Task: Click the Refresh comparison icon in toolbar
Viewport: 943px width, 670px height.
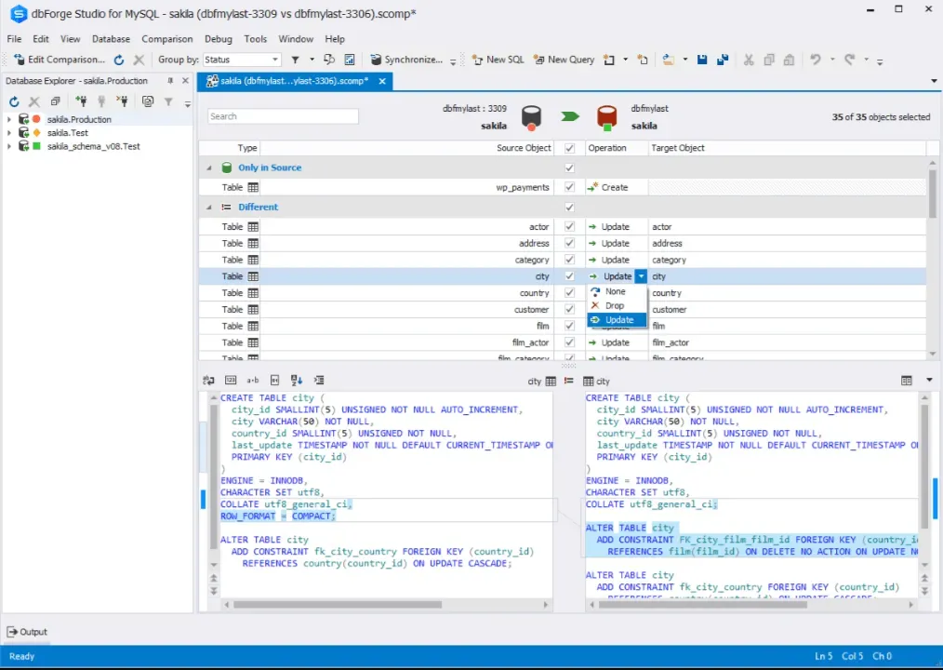Action: (x=118, y=60)
